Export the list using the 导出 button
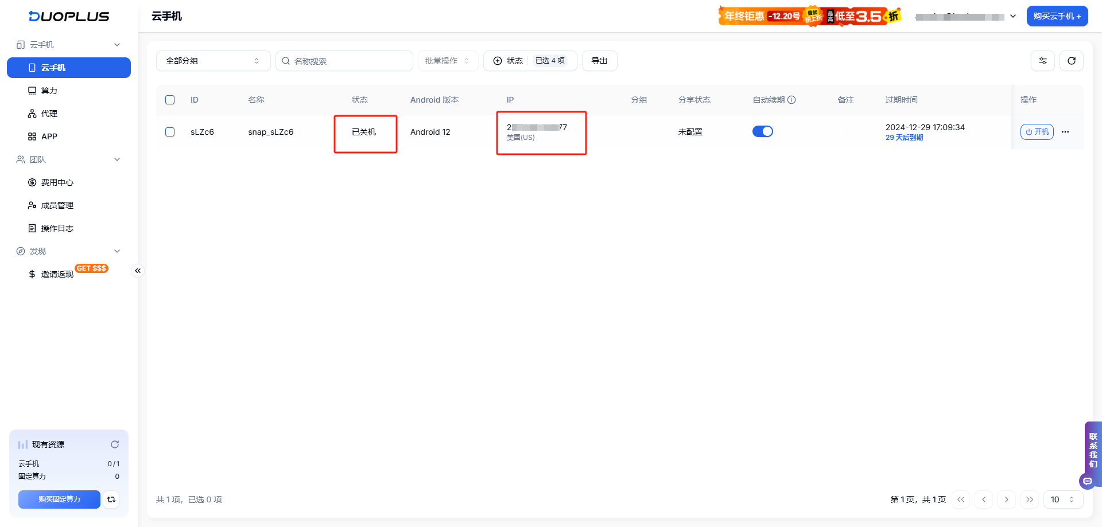The height and width of the screenshot is (527, 1102). (x=599, y=60)
